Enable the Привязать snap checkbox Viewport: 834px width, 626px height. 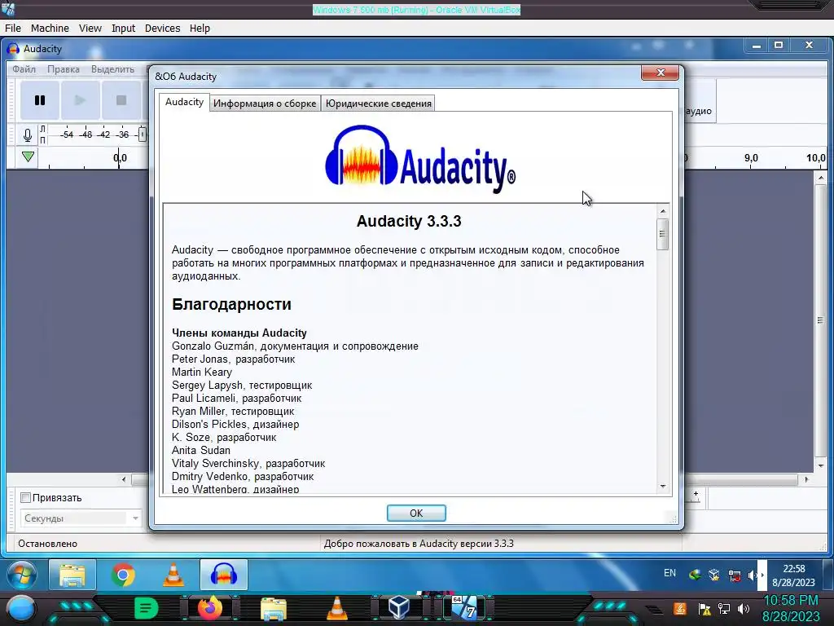[25, 498]
